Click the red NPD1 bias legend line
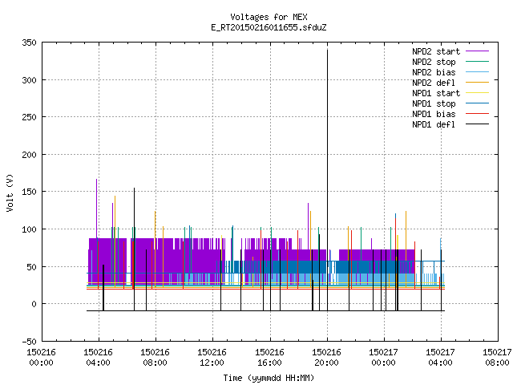The image size is (513, 385). click(x=478, y=114)
